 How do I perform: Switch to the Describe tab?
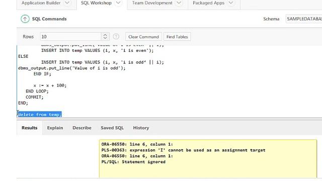82,128
